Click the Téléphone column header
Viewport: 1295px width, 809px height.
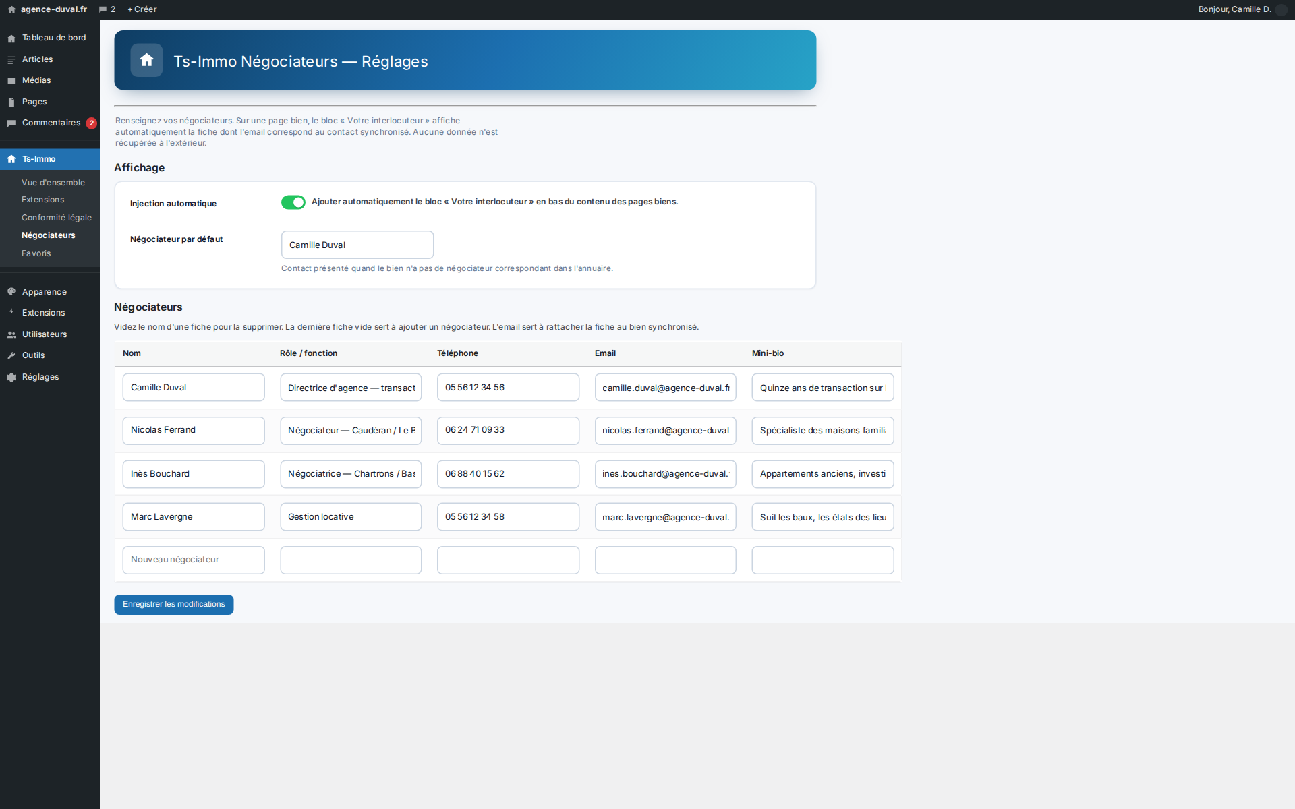coord(457,353)
